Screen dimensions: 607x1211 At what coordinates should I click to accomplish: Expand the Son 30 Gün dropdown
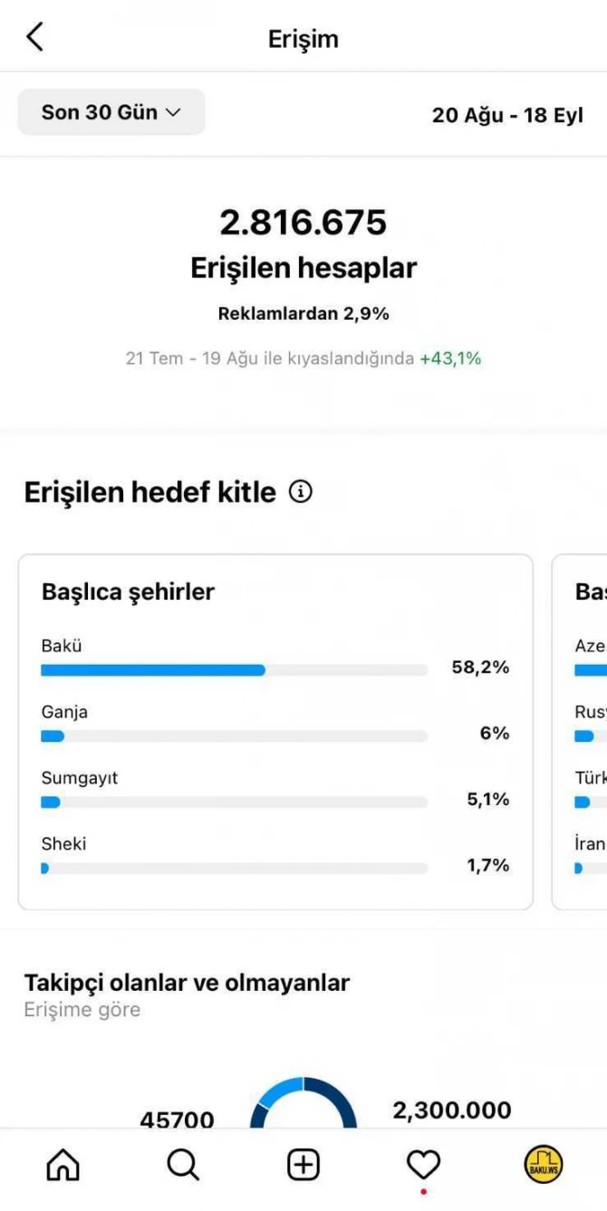pos(111,112)
